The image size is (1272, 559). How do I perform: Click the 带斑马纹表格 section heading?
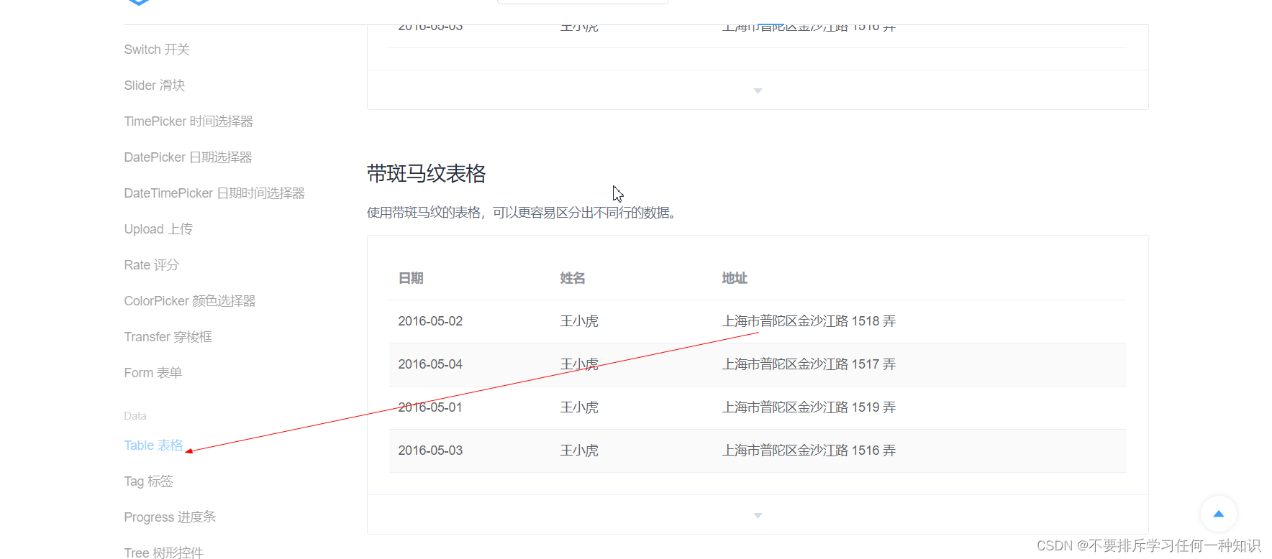pos(427,173)
